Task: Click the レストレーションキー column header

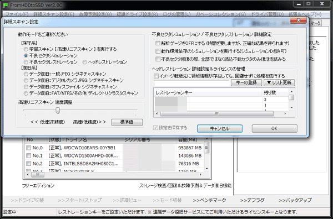Action: click(208, 93)
